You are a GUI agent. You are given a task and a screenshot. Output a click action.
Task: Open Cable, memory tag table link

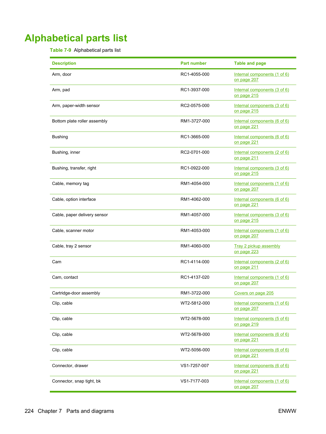(261, 186)
